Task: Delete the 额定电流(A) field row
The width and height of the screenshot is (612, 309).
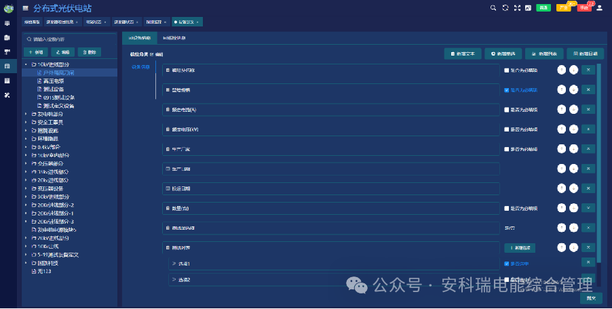Action: pos(588,110)
